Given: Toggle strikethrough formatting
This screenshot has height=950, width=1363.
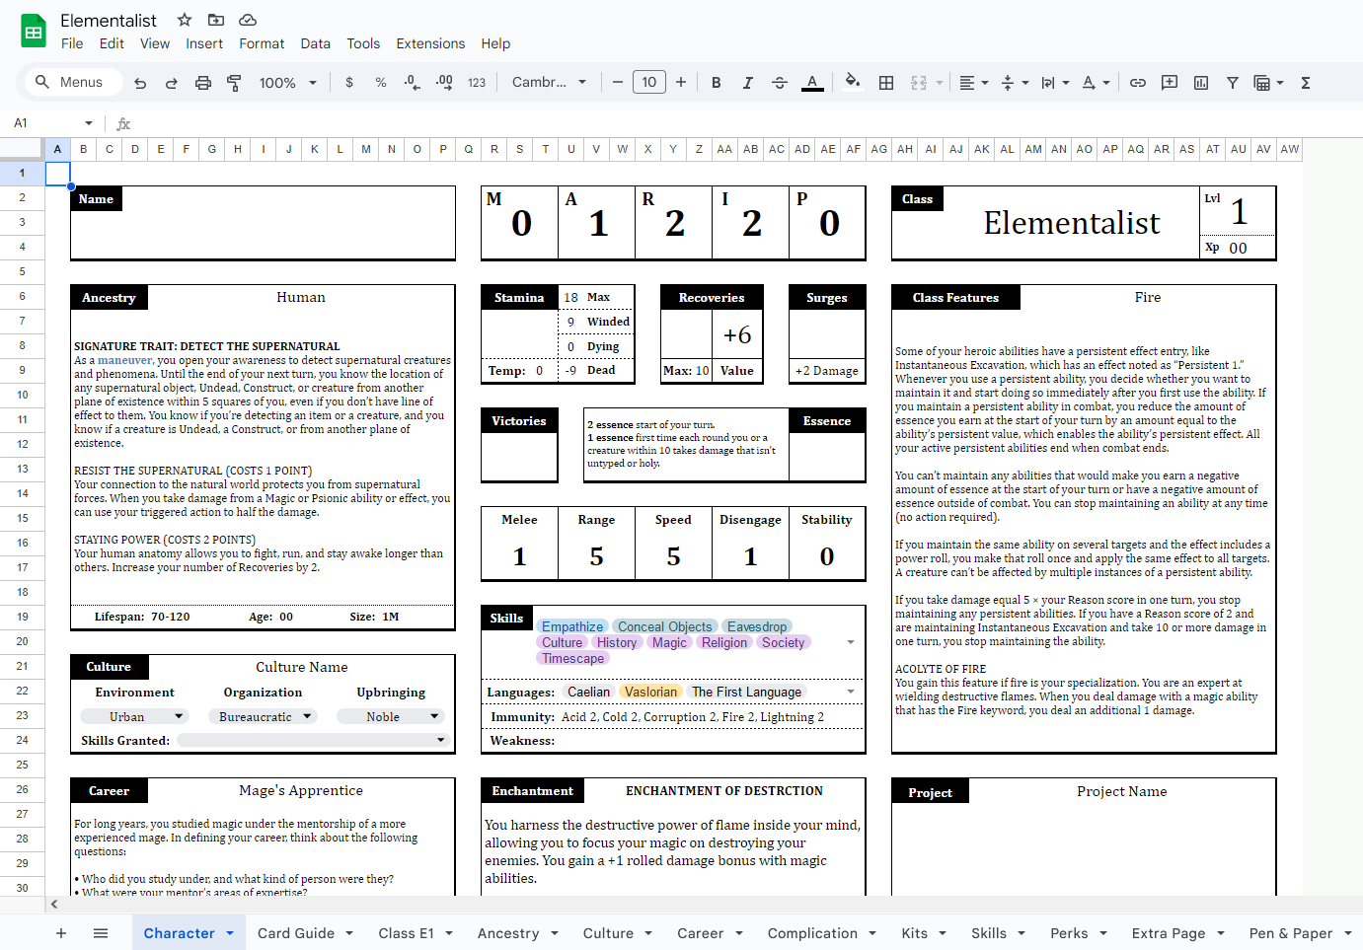Looking at the screenshot, I should 780,83.
